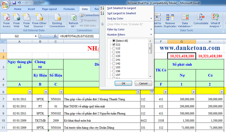Open the Name Box dropdown arrow
Viewport: 226px width, 132px height.
pyautogui.click(x=35, y=36)
